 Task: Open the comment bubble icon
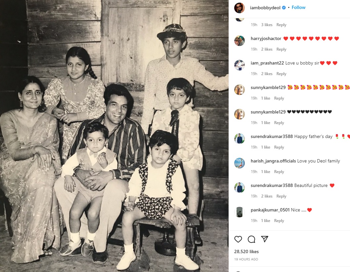click(251, 239)
